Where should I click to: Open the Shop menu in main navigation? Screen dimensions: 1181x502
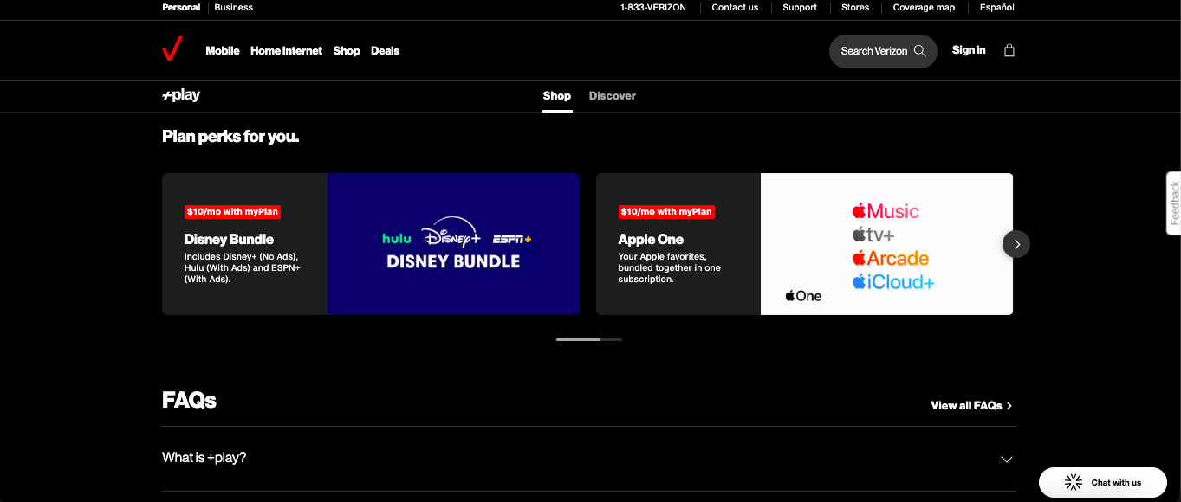click(x=347, y=51)
